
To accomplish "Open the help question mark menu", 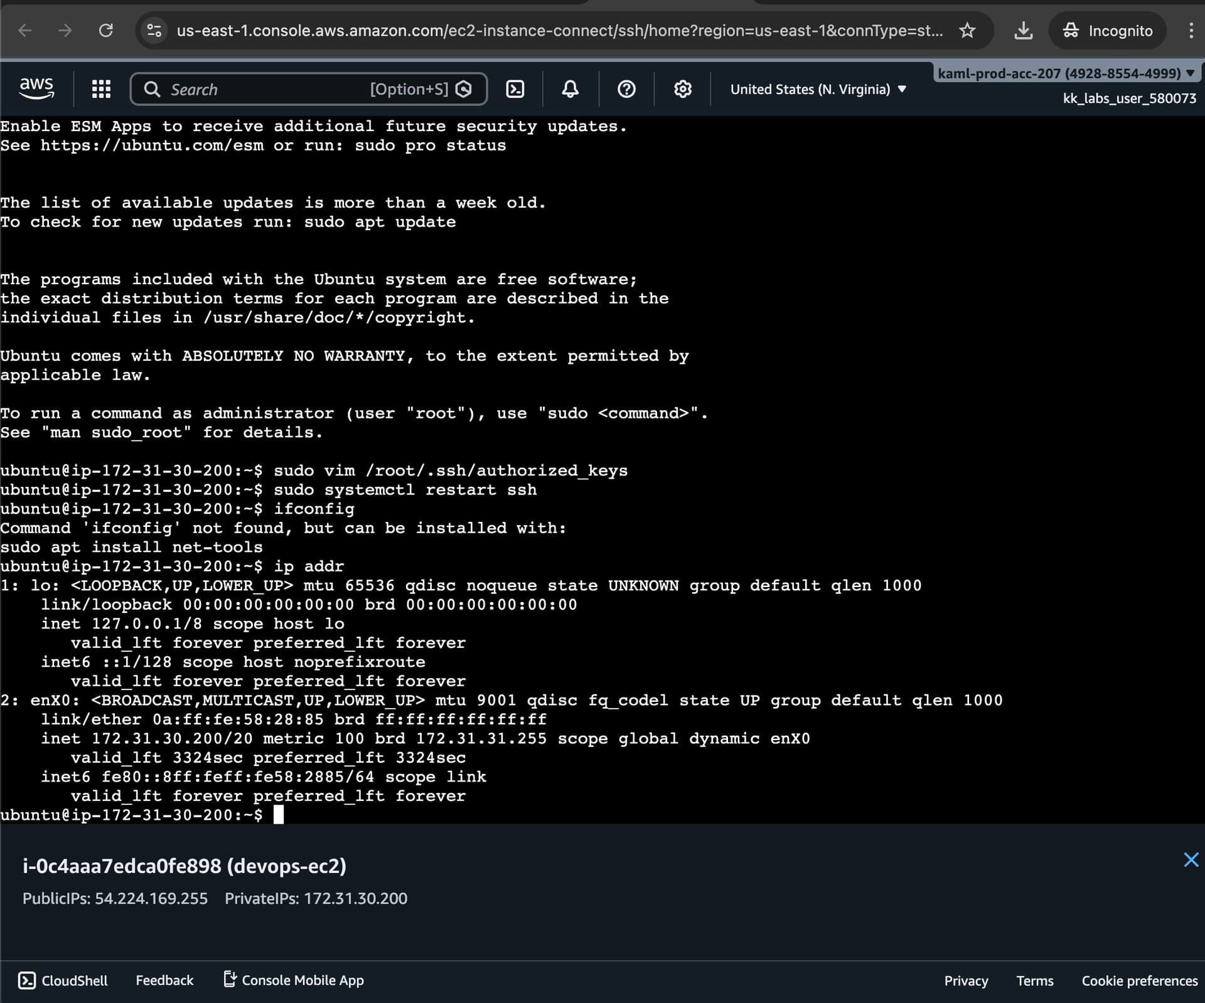I will 626,89.
